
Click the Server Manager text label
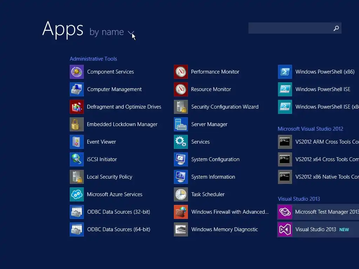tap(210, 124)
